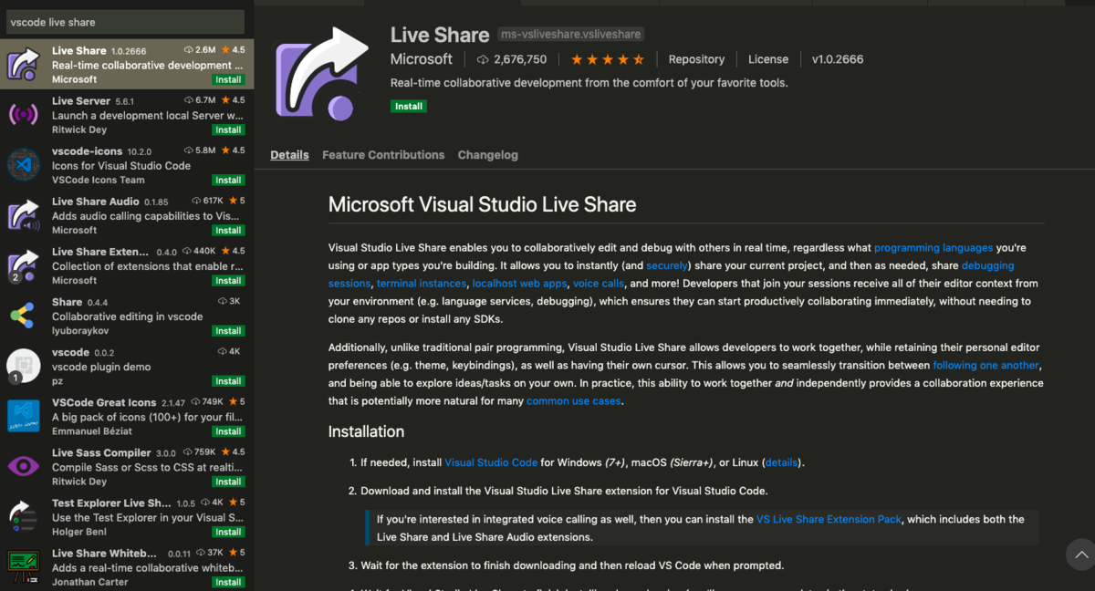Install the Live Sass Compiler extension
Viewport: 1095px width, 591px height.
pyautogui.click(x=228, y=482)
